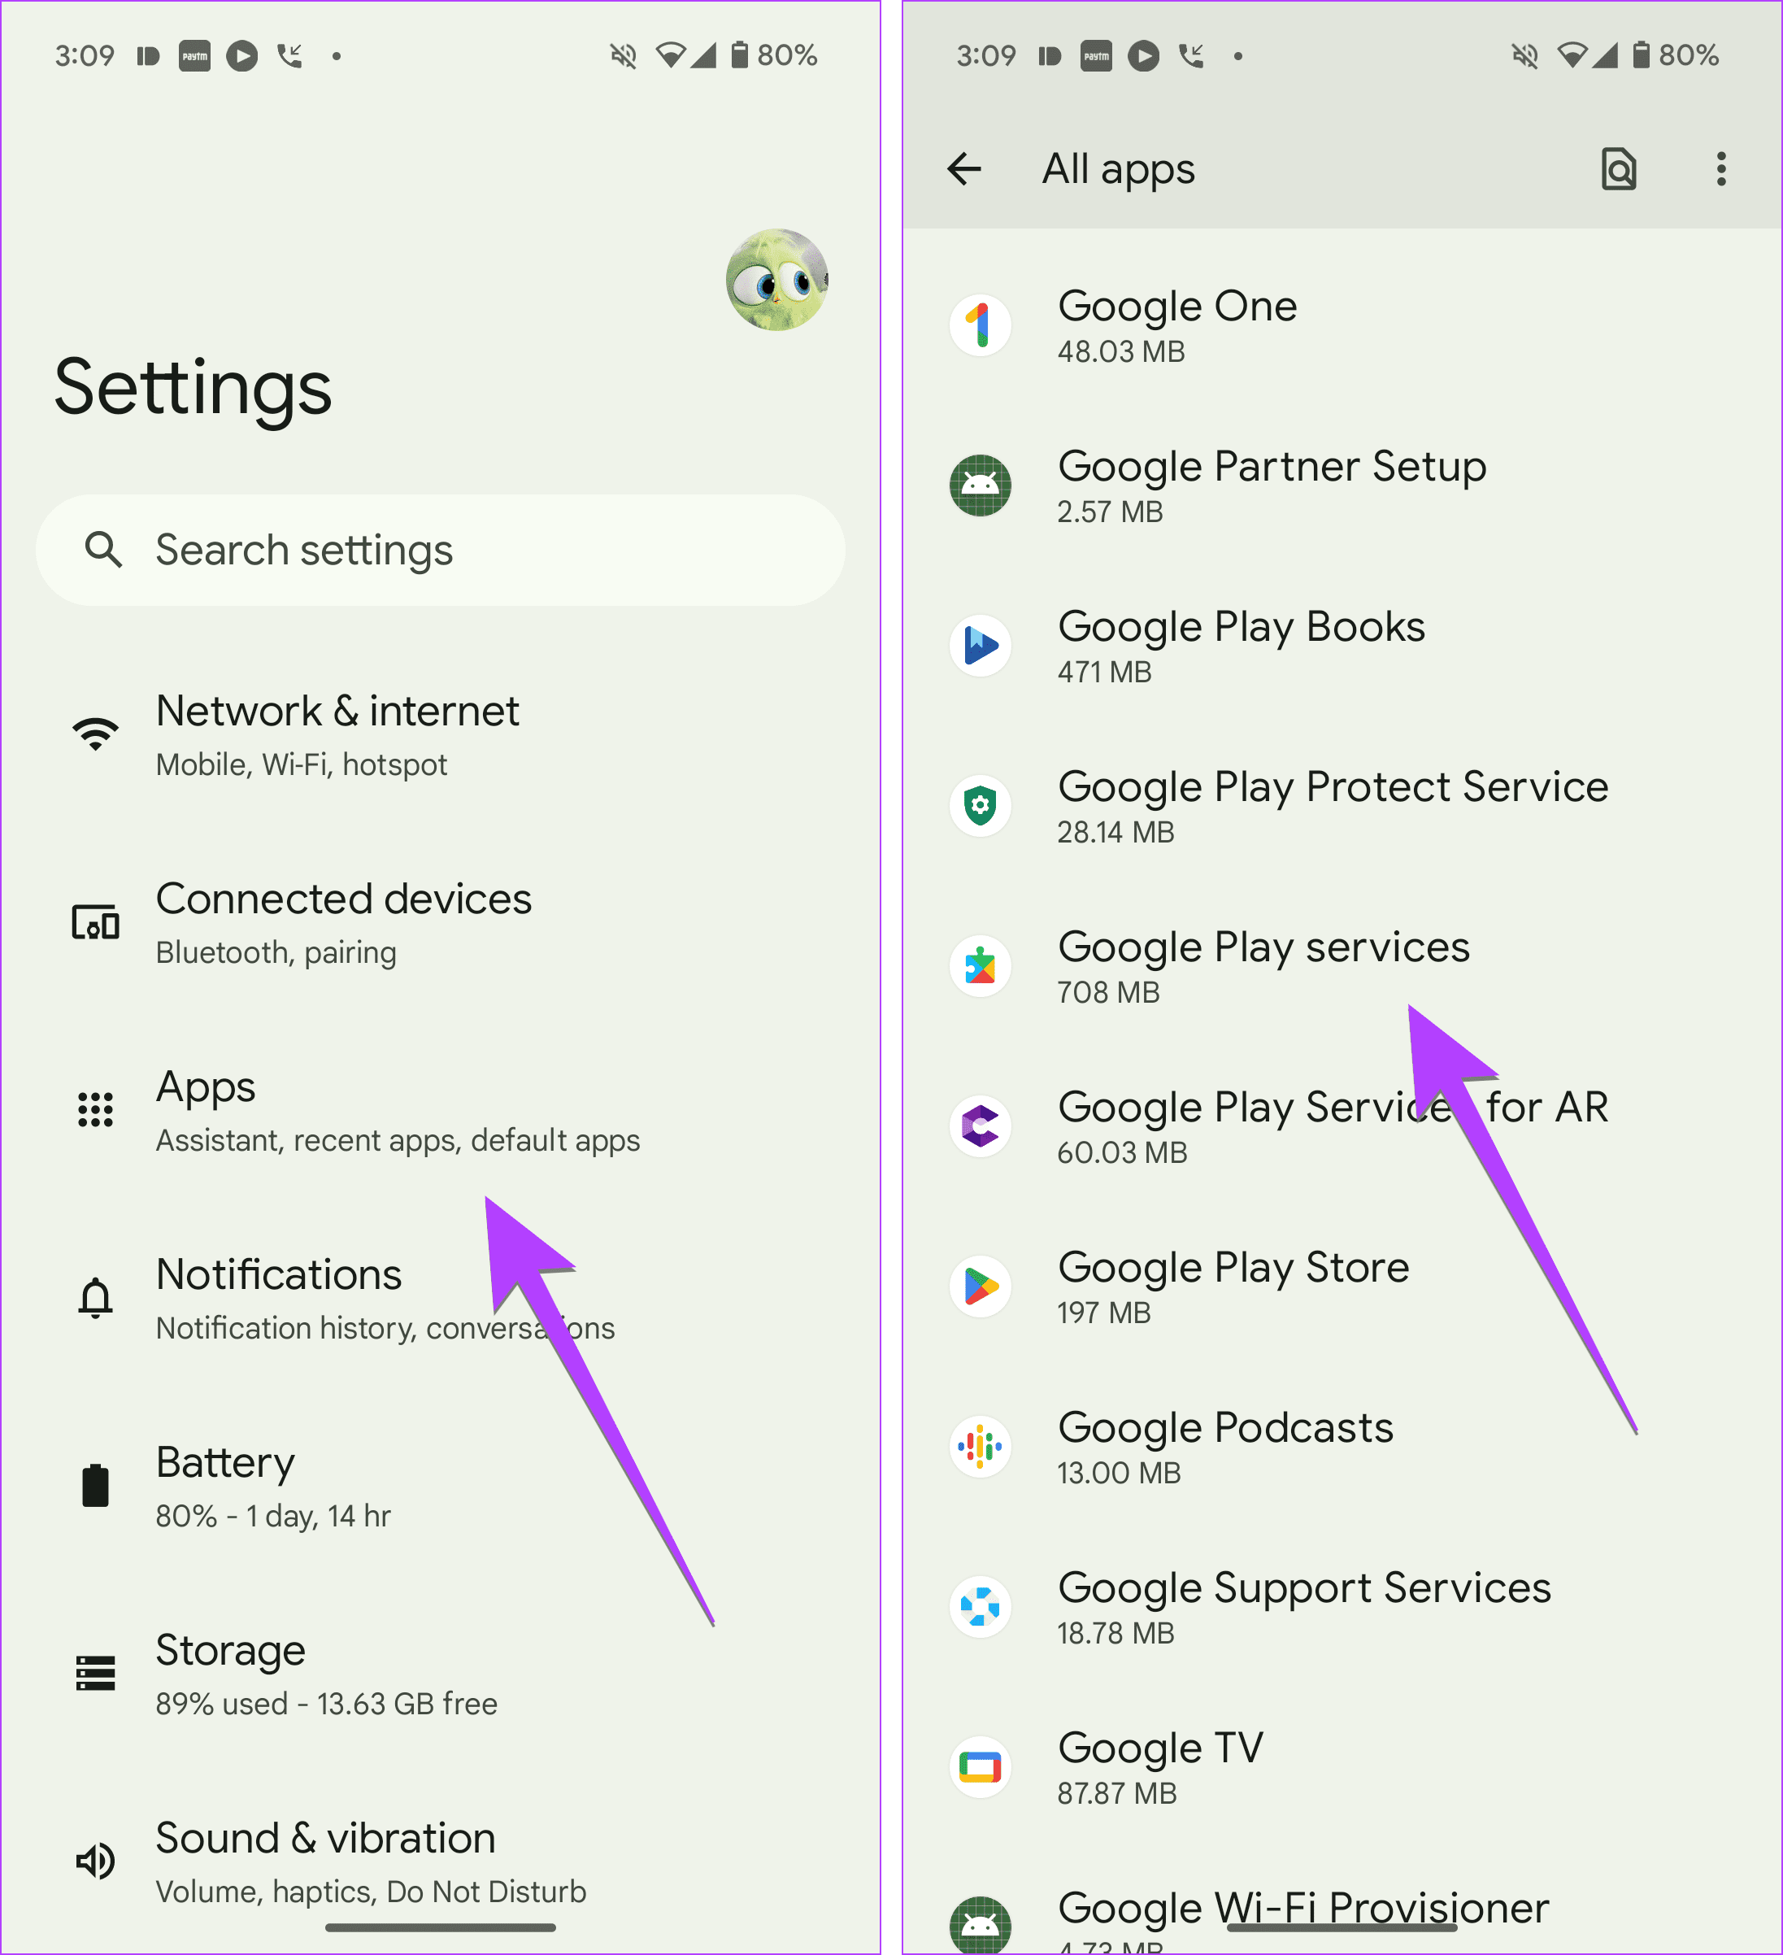Tap the Search settings field
This screenshot has width=1783, height=1955.
(x=440, y=551)
